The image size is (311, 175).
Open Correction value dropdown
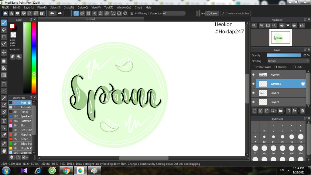183,13
